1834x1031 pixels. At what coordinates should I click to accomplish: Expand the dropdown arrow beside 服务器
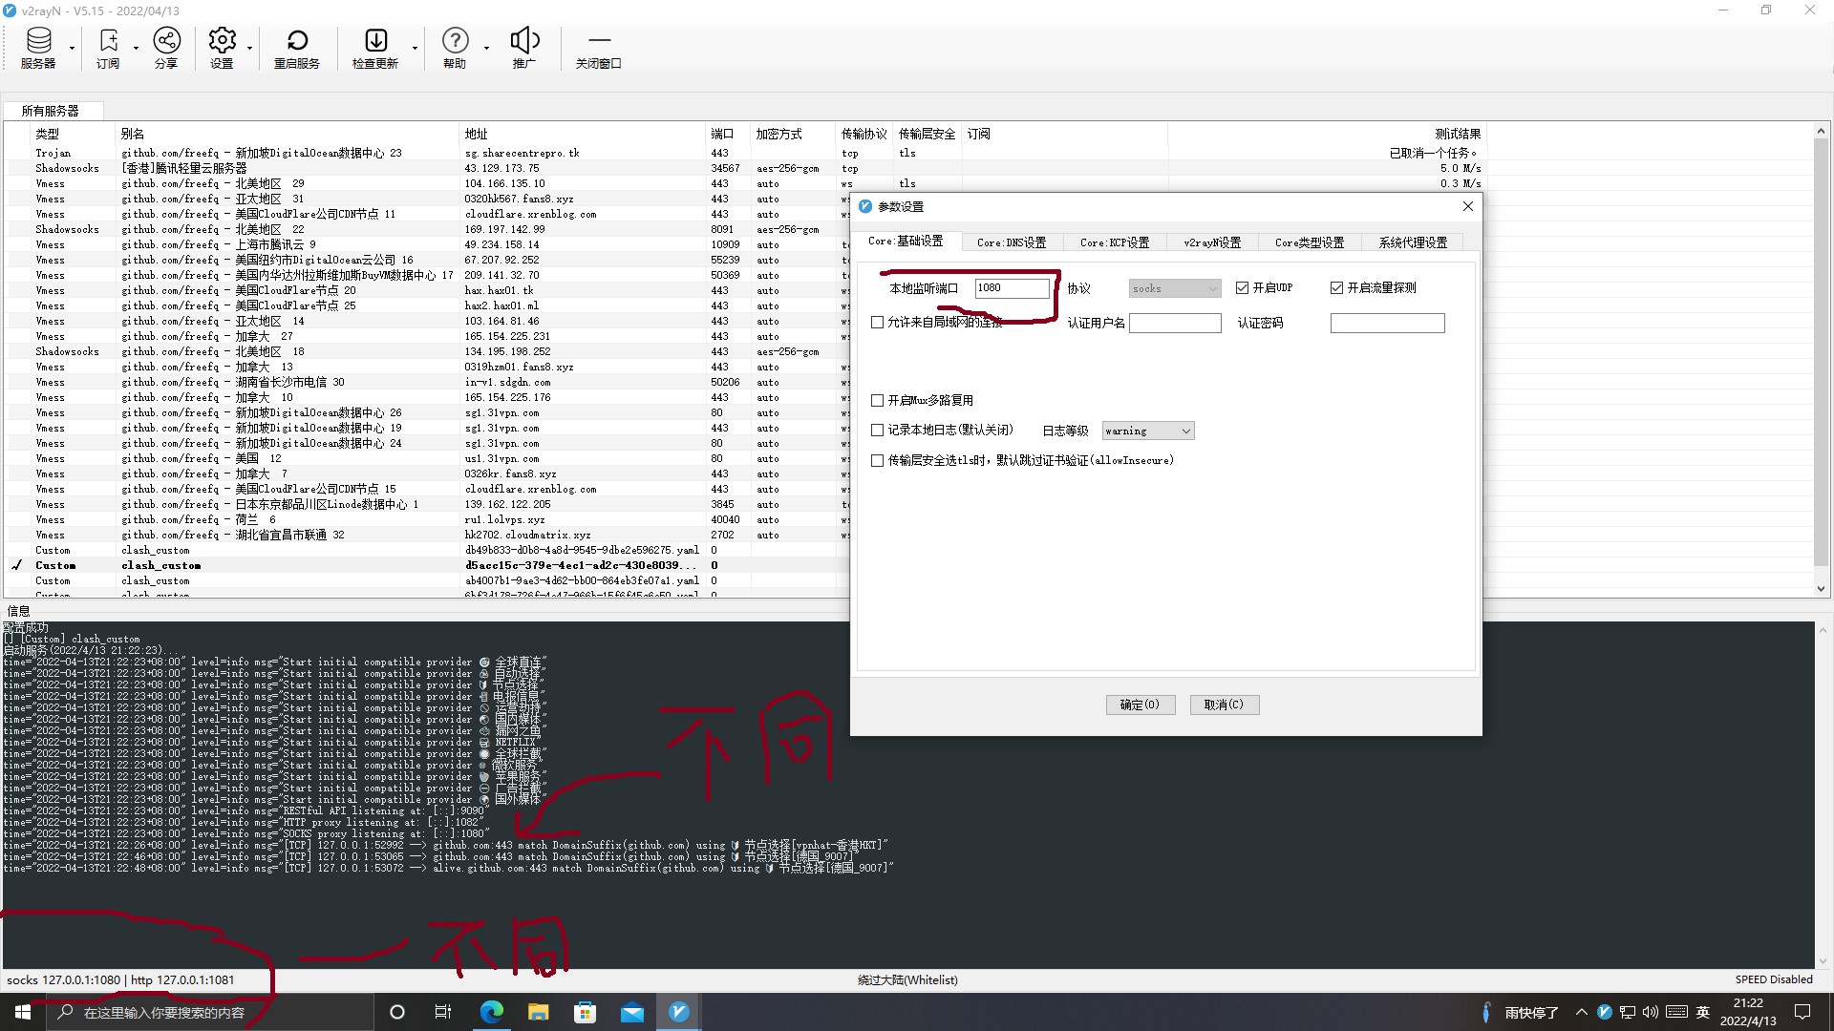(73, 48)
